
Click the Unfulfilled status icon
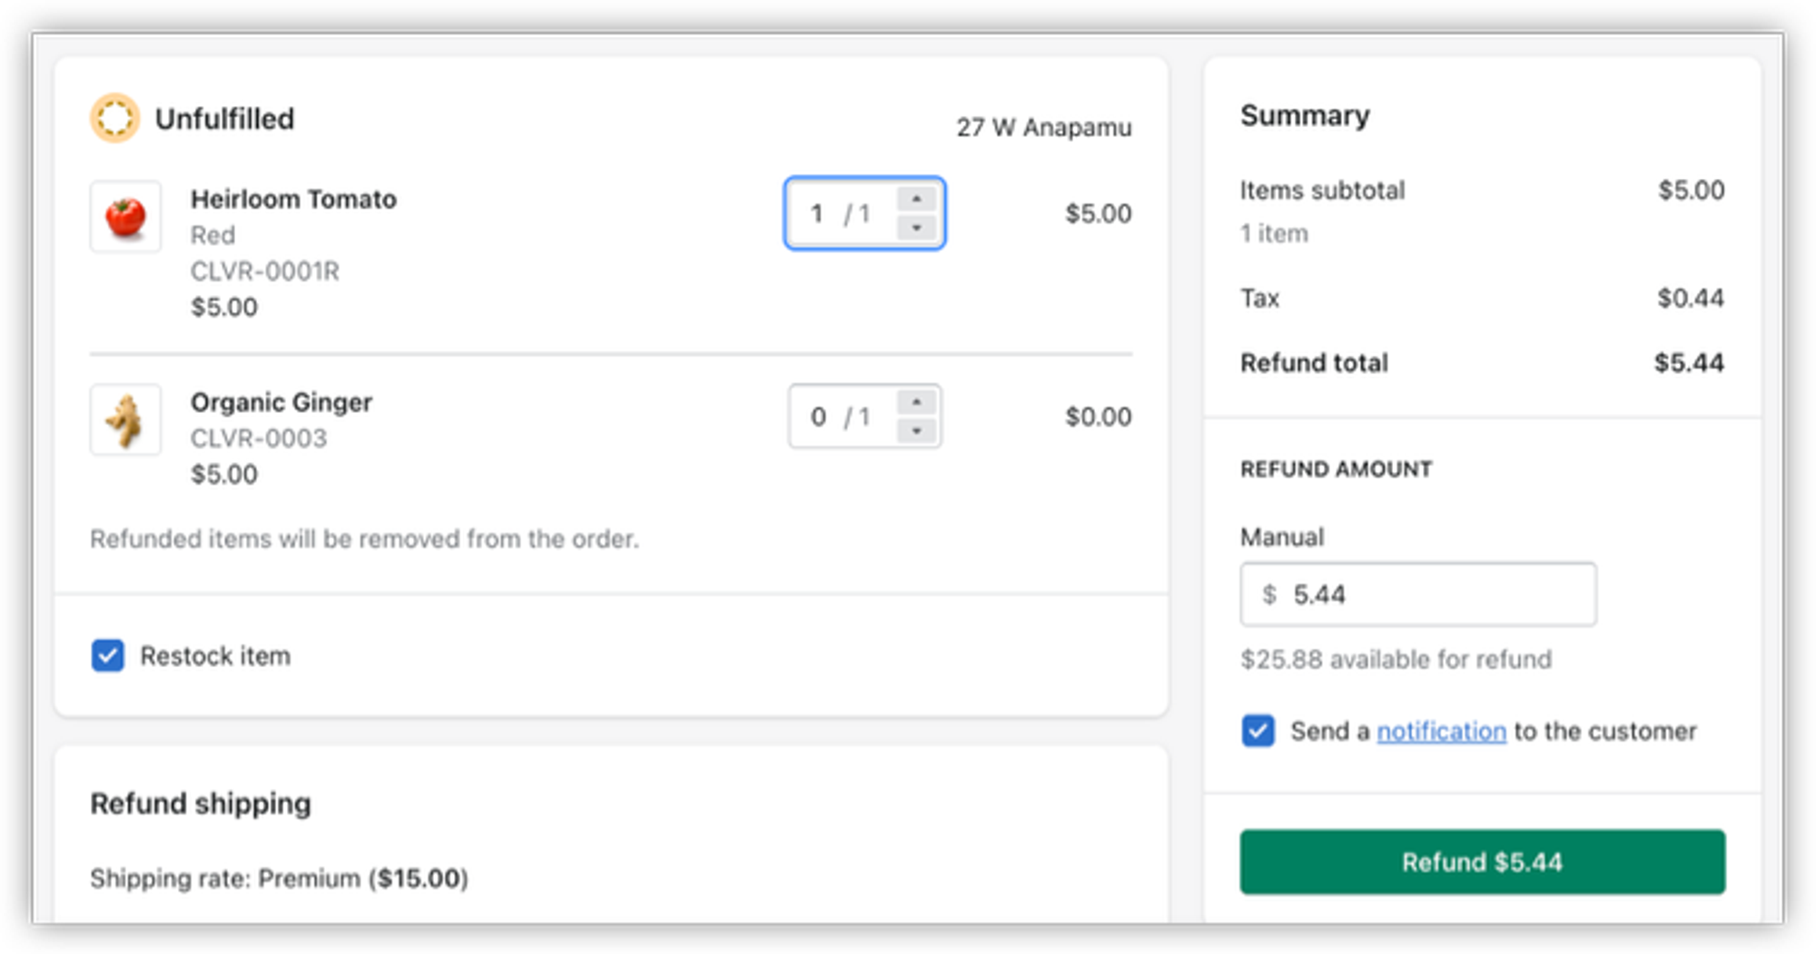click(114, 118)
